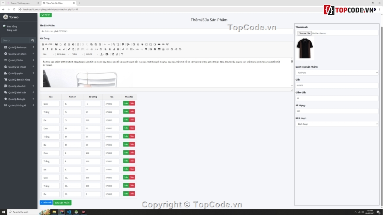The height and width of the screenshot is (215, 383).
Task: Insert a bulleted list
Action: tap(82, 49)
